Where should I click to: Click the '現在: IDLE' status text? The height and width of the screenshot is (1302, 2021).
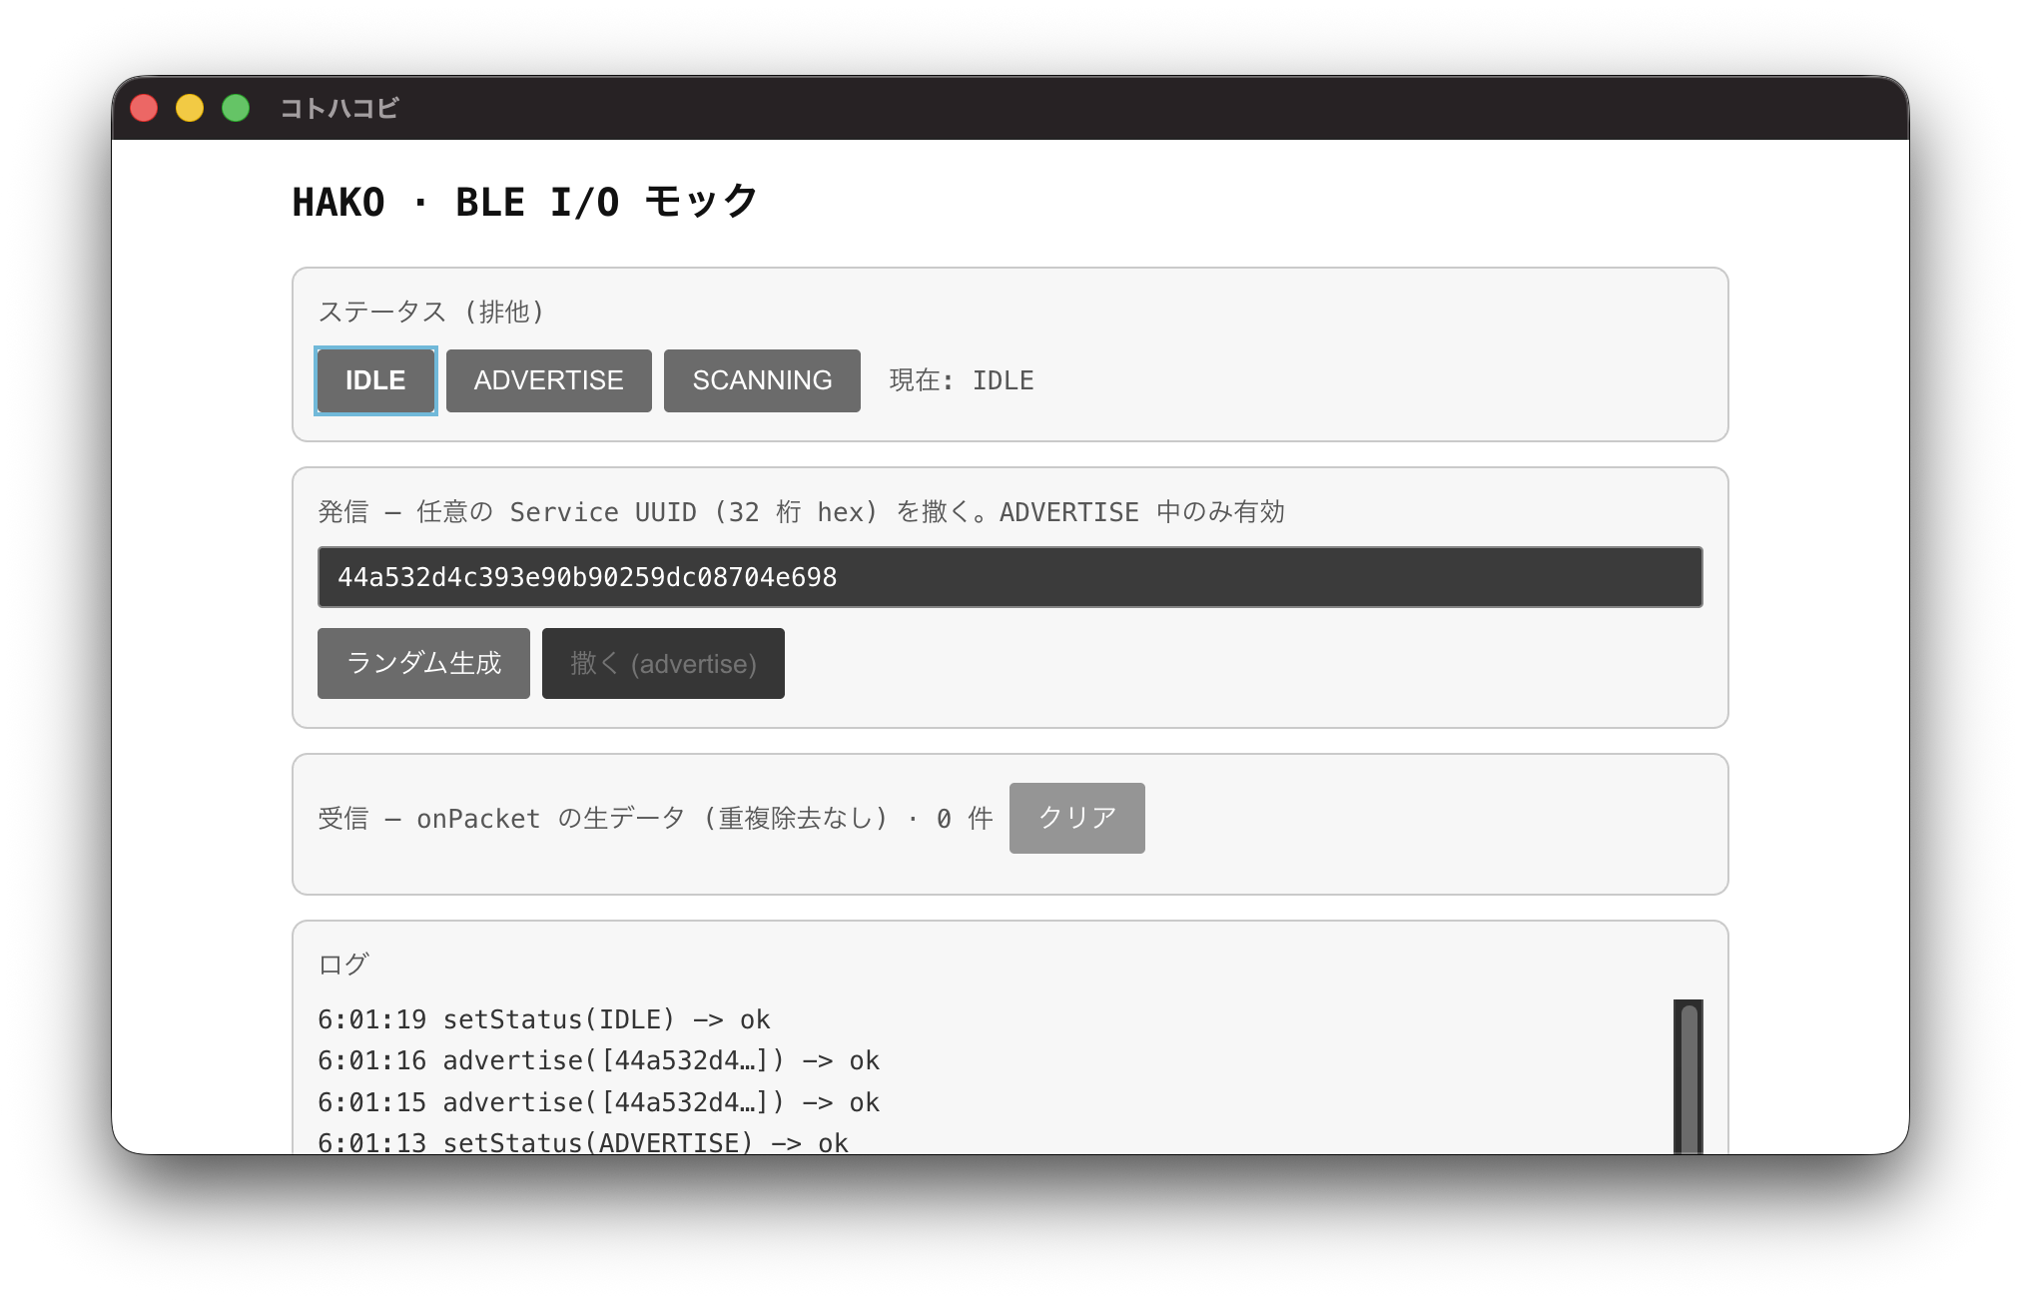pos(962,380)
